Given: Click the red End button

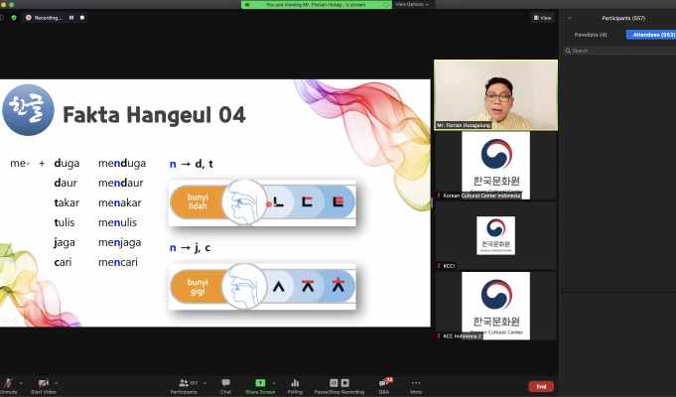Looking at the screenshot, I should coord(541,386).
